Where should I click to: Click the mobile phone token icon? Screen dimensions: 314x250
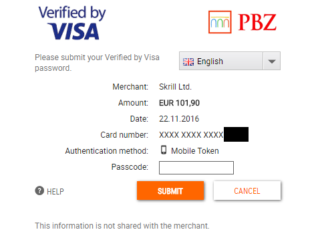click(164, 150)
